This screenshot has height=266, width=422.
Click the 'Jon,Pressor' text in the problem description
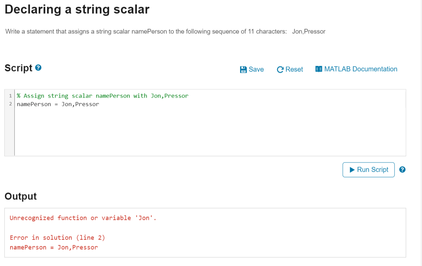pos(309,32)
